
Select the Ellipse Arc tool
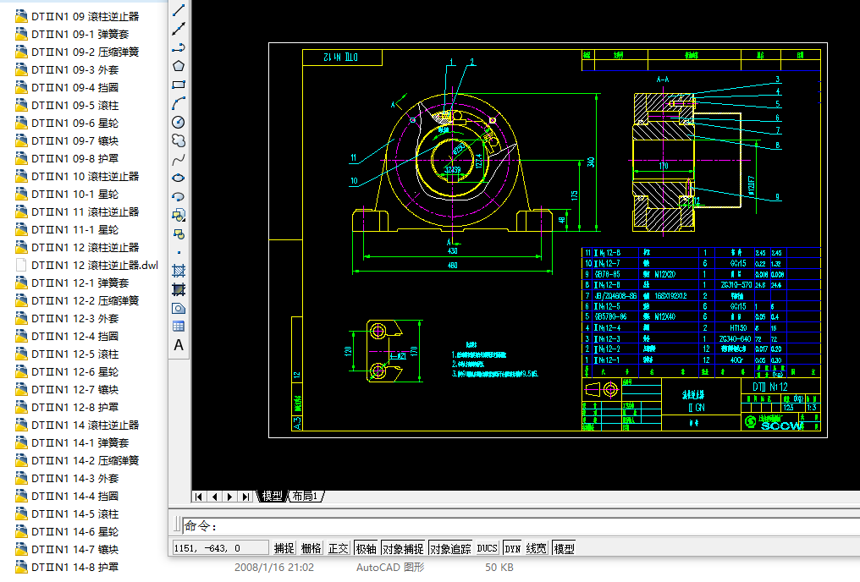[179, 197]
